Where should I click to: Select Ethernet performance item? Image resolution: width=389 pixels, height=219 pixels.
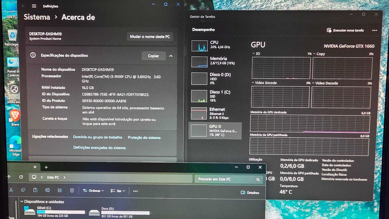point(215,113)
